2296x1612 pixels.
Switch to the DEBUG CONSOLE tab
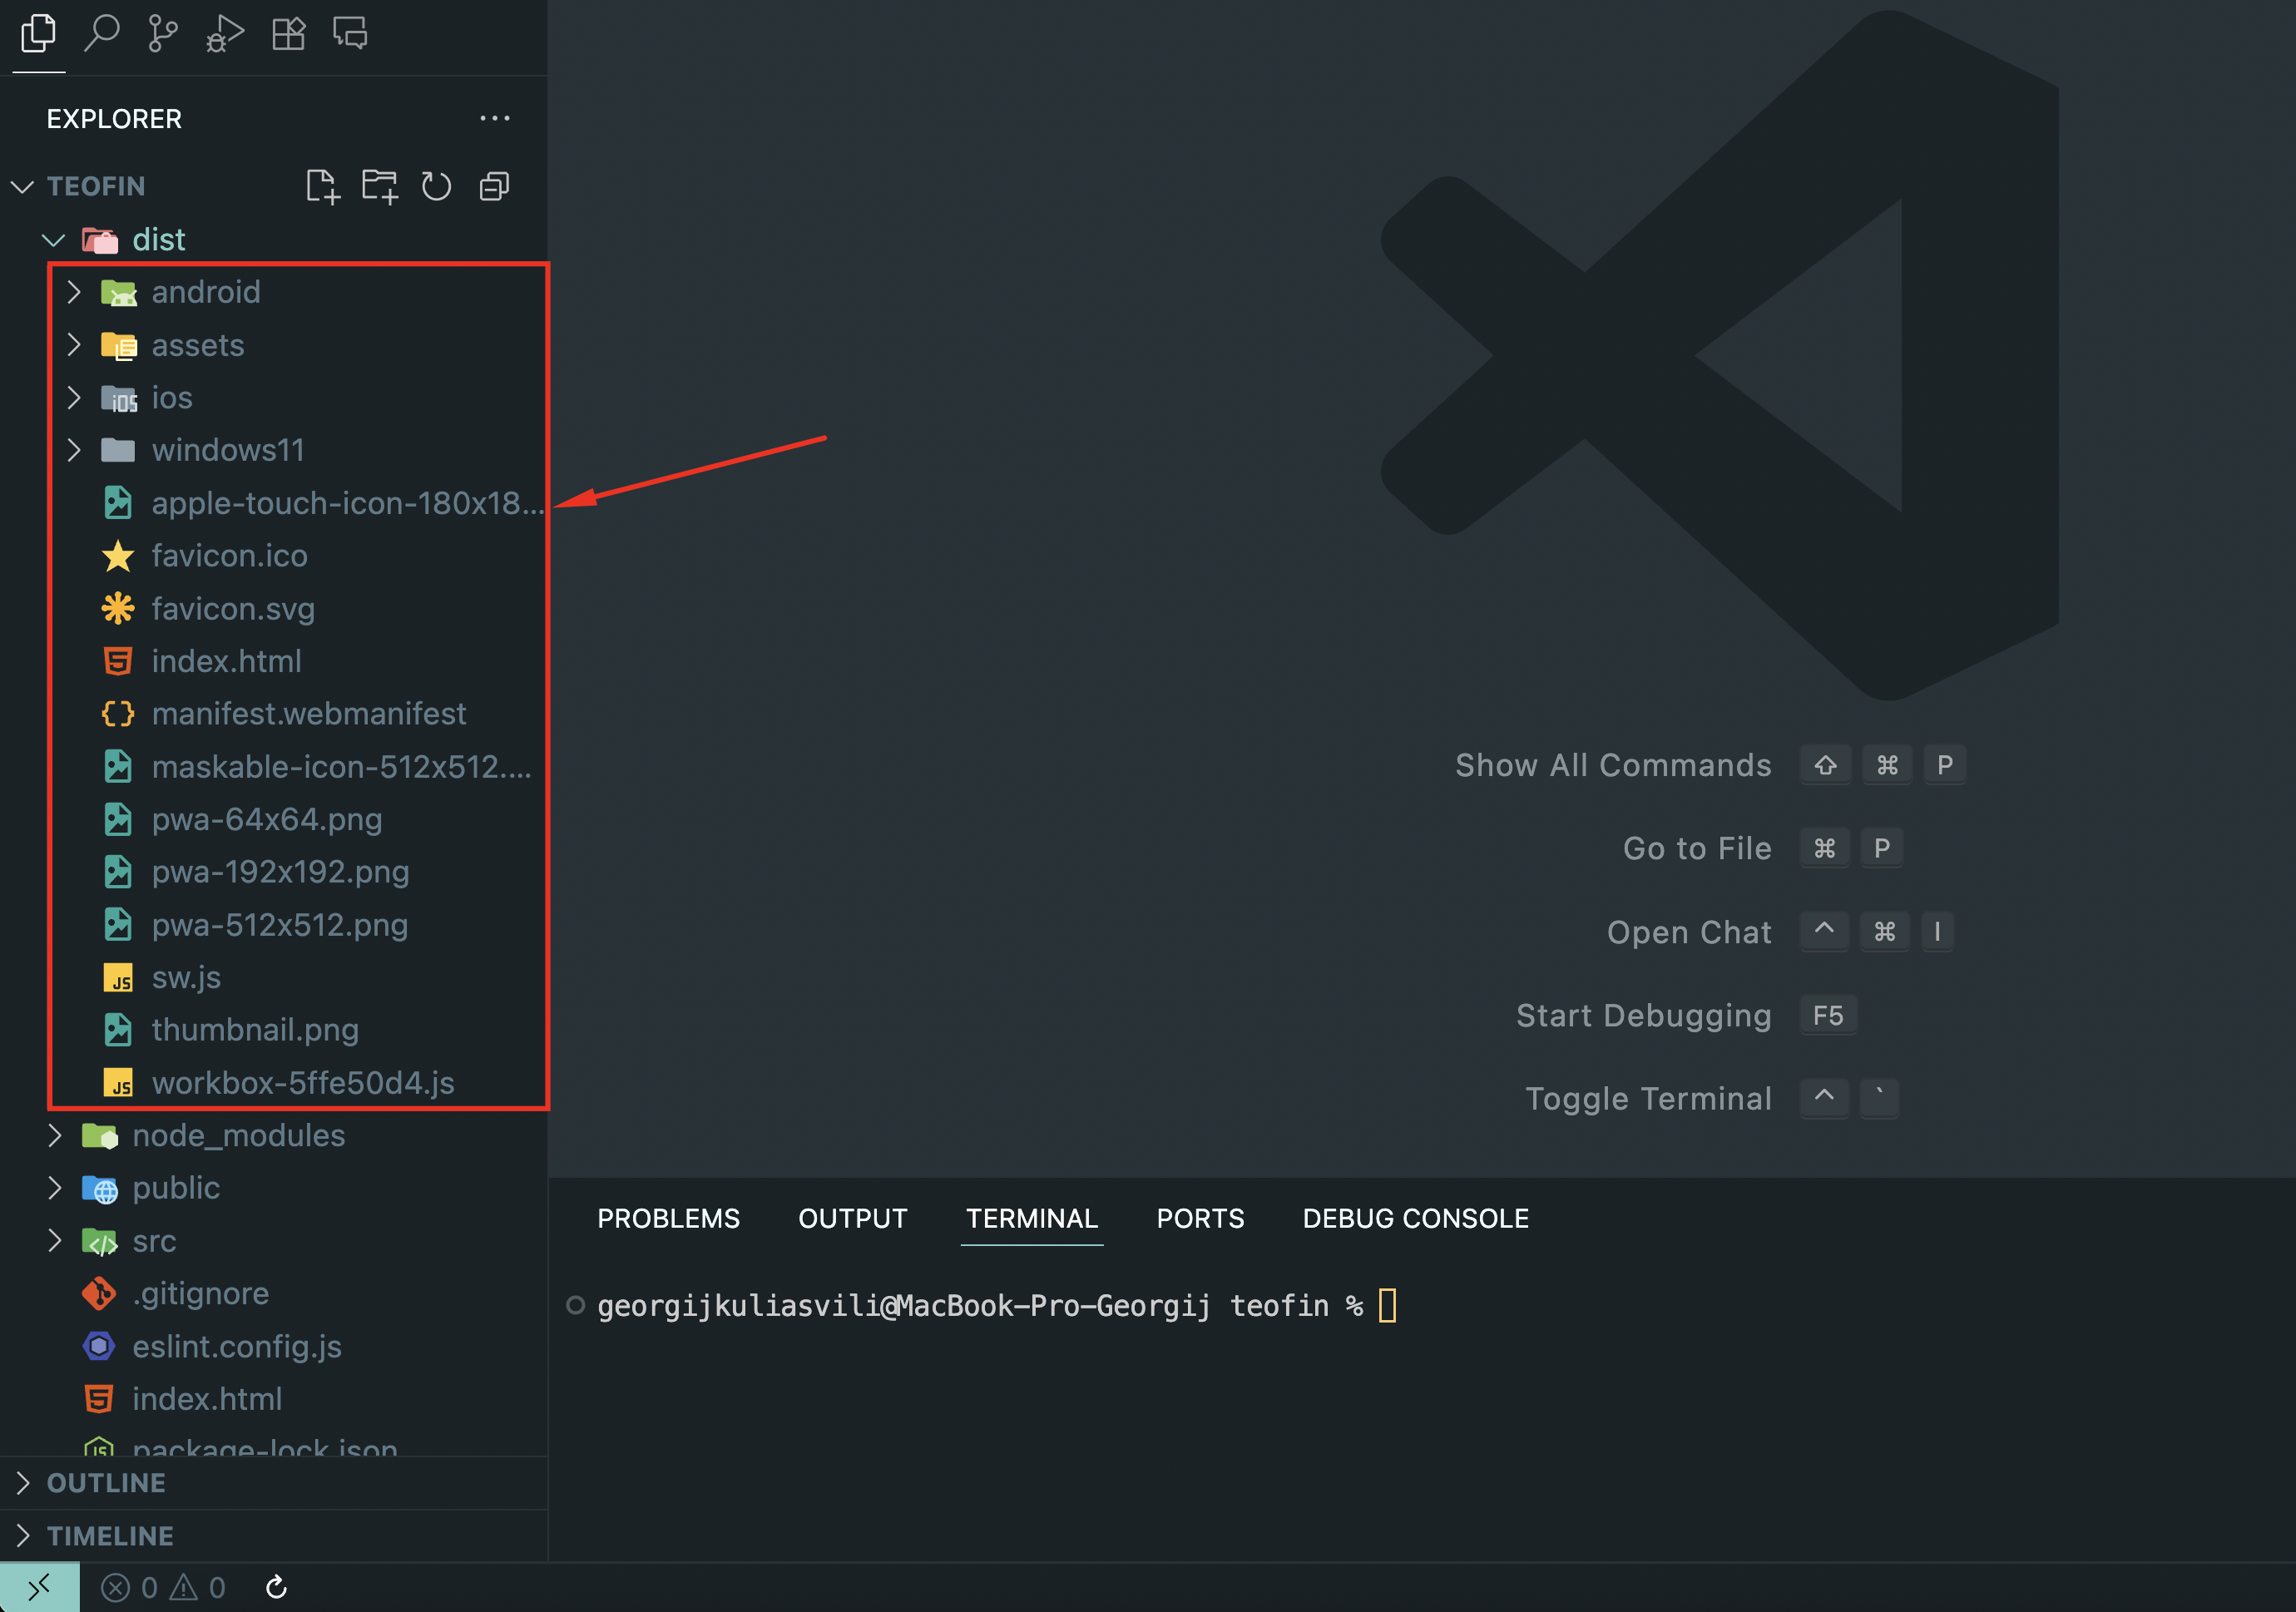[1415, 1218]
